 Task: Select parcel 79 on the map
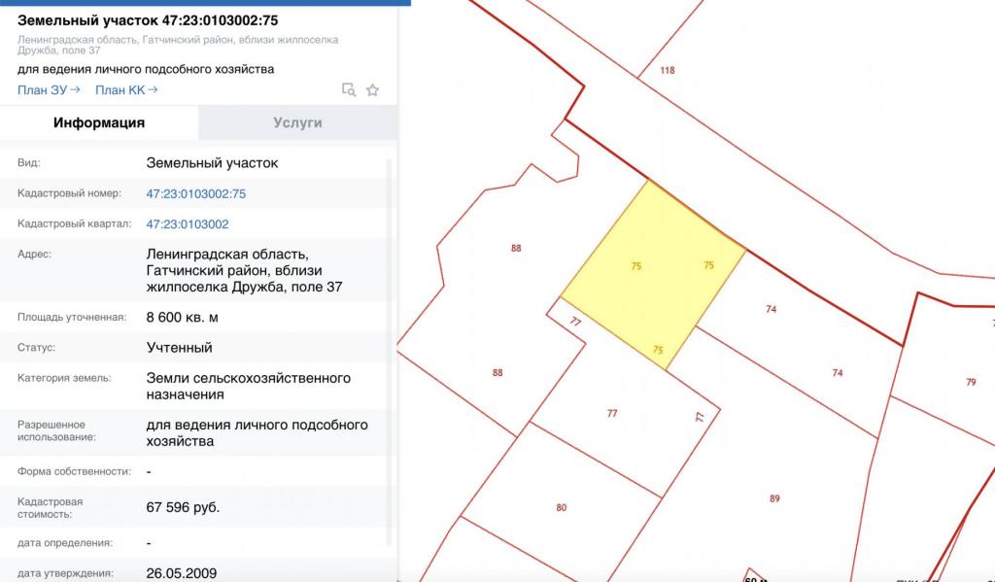[971, 382]
